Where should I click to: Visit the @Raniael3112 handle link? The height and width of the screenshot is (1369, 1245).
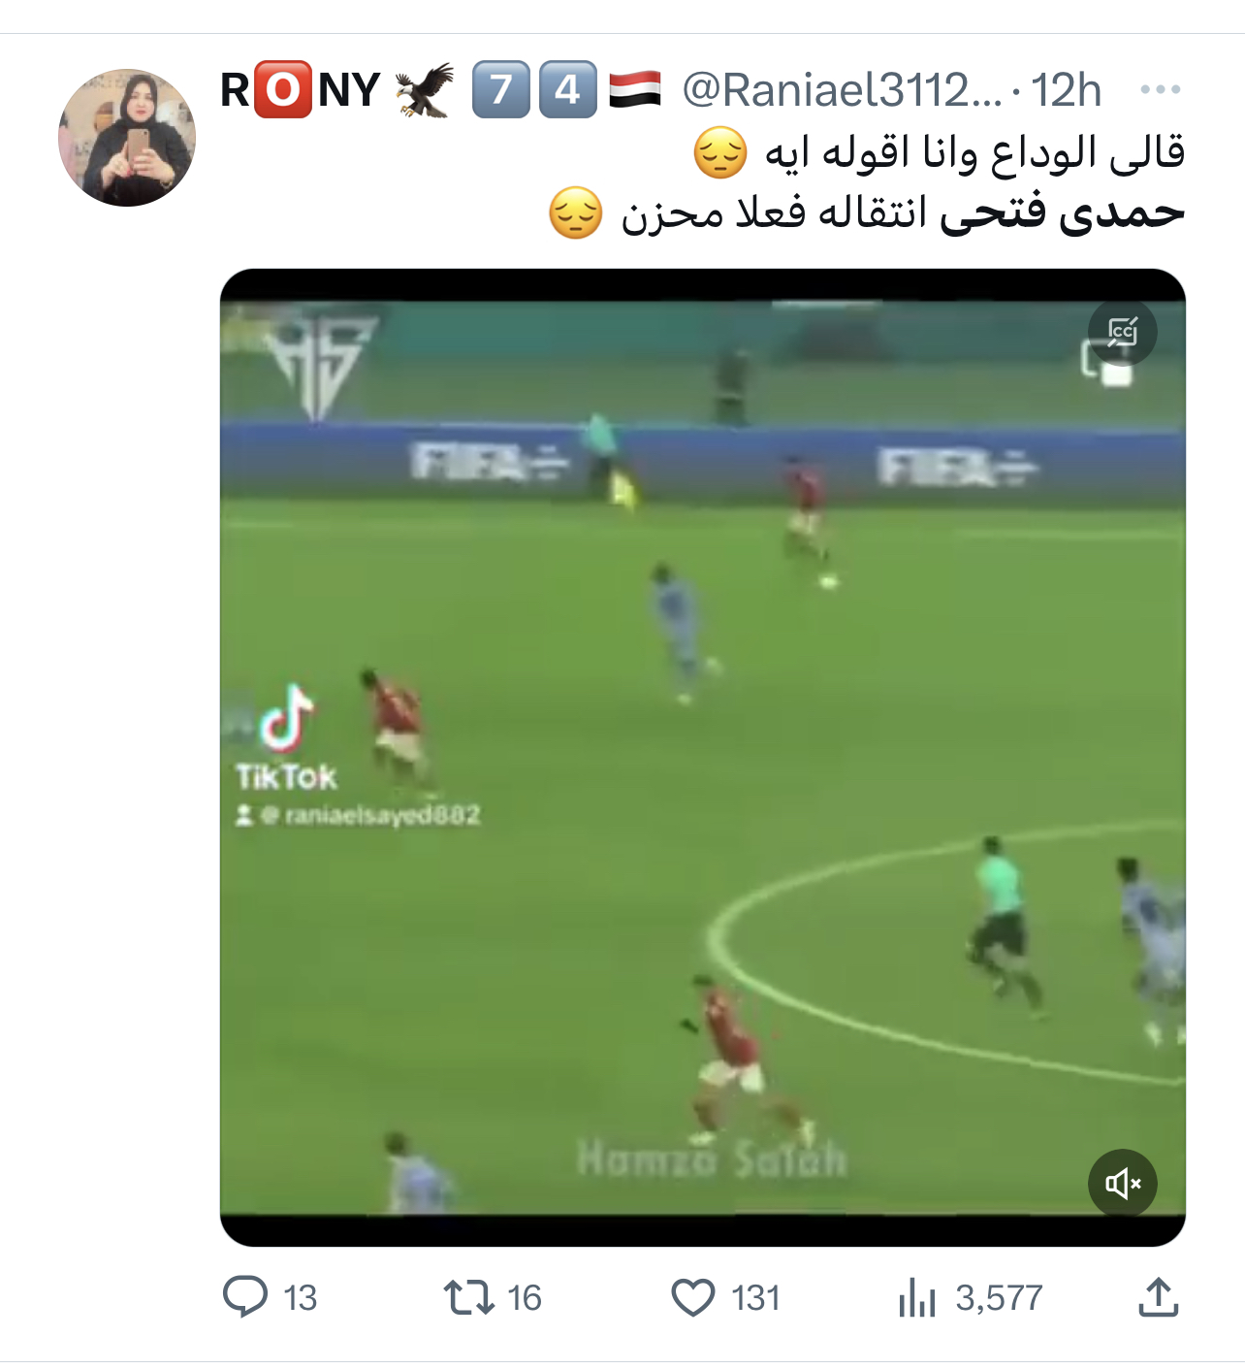841,90
